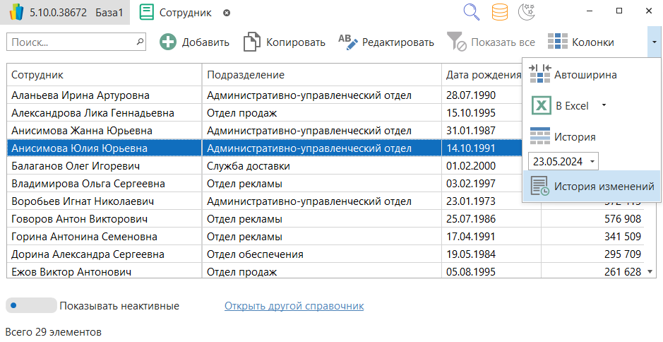This screenshot has height=342, width=663.
Task: Click in the Поиск search field
Action: click(x=71, y=42)
